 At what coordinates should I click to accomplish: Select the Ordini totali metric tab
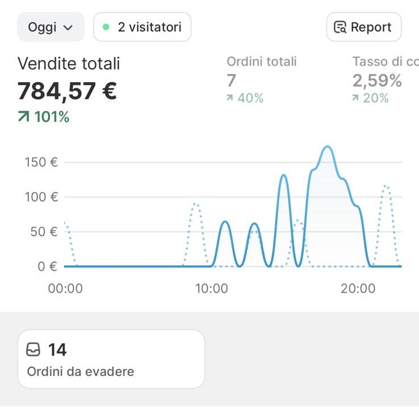click(262, 62)
